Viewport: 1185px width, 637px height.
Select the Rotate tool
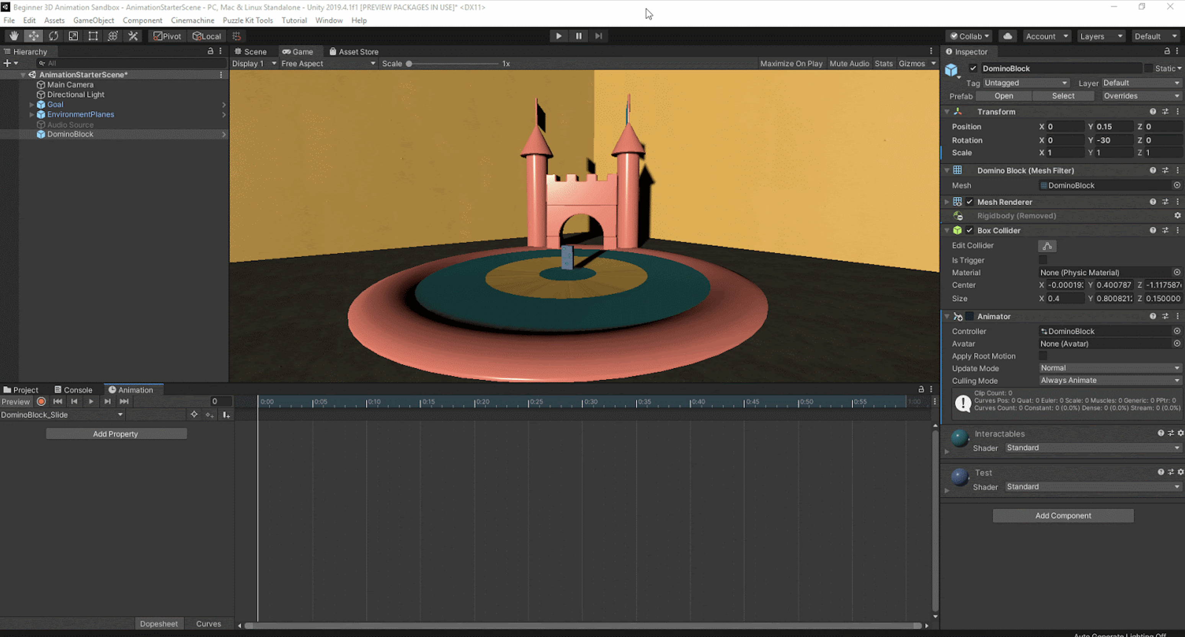click(x=54, y=36)
